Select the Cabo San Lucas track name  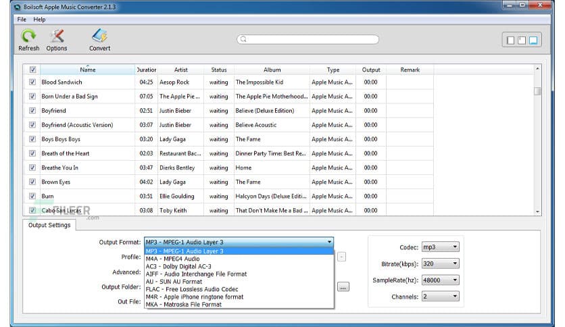(x=62, y=211)
